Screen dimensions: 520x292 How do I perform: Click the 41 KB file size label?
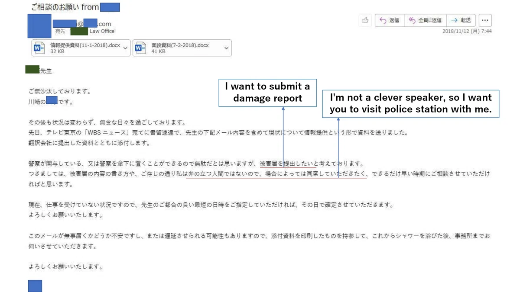pyautogui.click(x=158, y=51)
